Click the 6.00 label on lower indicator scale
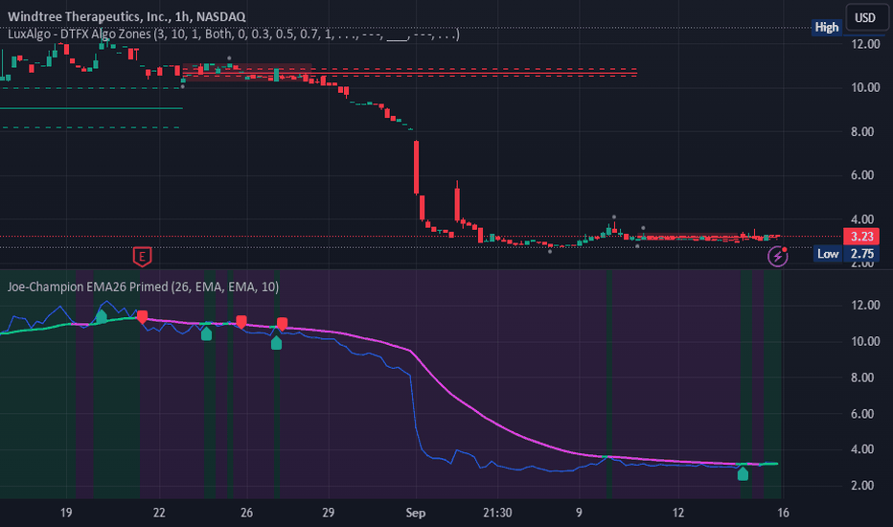Image resolution: width=893 pixels, height=527 pixels. (862, 414)
